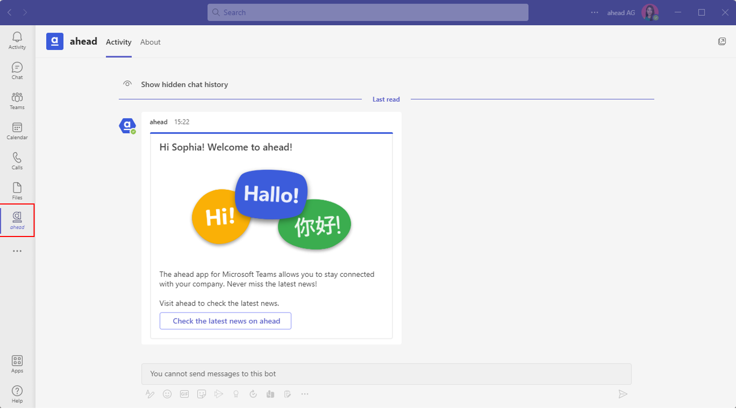This screenshot has height=409, width=736.
Task: Insert an emoji in the message box
Action: coord(167,394)
